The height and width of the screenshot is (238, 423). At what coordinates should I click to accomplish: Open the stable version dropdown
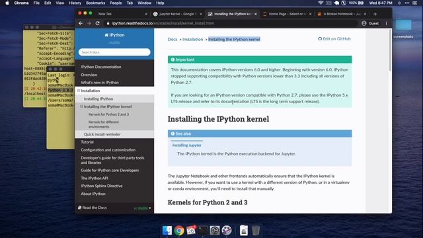point(143,208)
